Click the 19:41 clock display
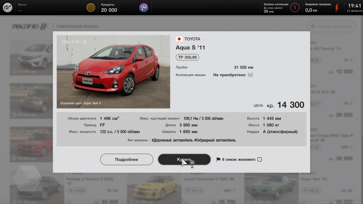This screenshot has height=204, width=363. point(355,6)
